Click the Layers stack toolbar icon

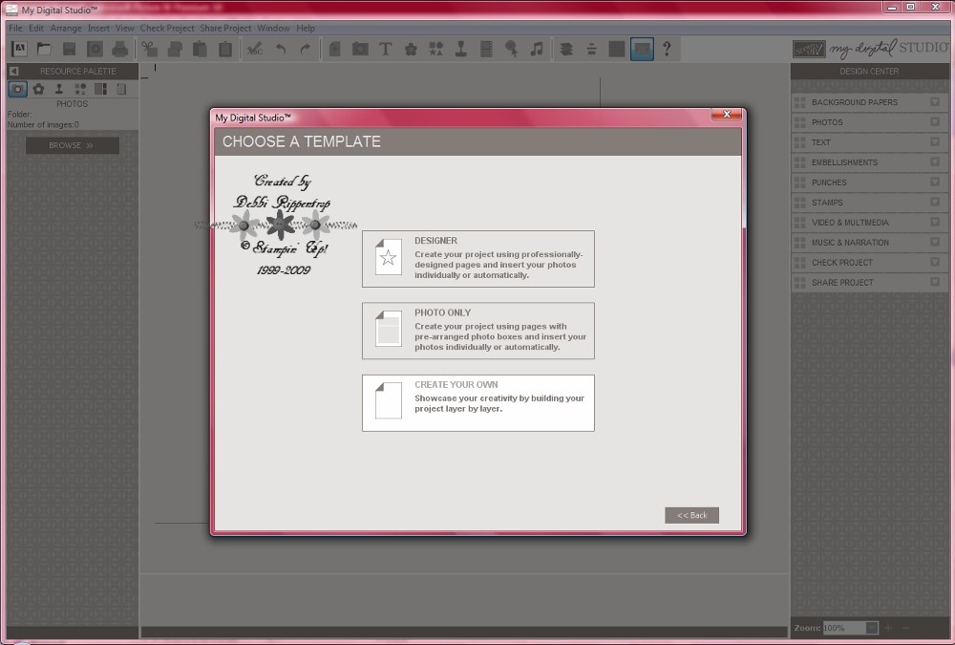[565, 49]
